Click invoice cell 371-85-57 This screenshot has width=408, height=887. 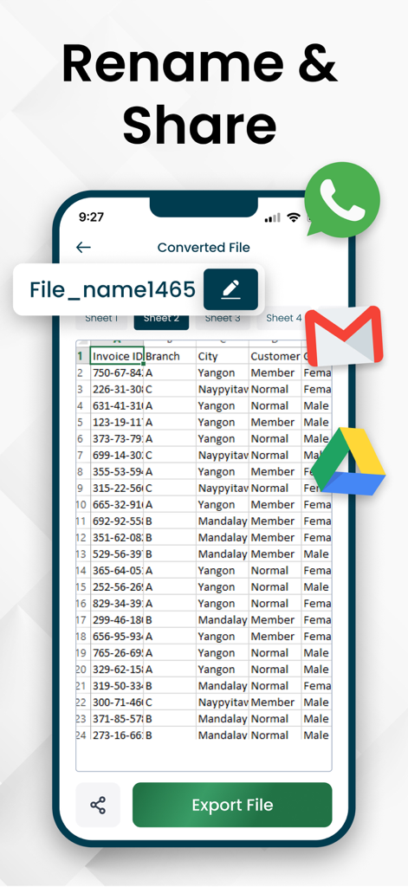pos(117,719)
